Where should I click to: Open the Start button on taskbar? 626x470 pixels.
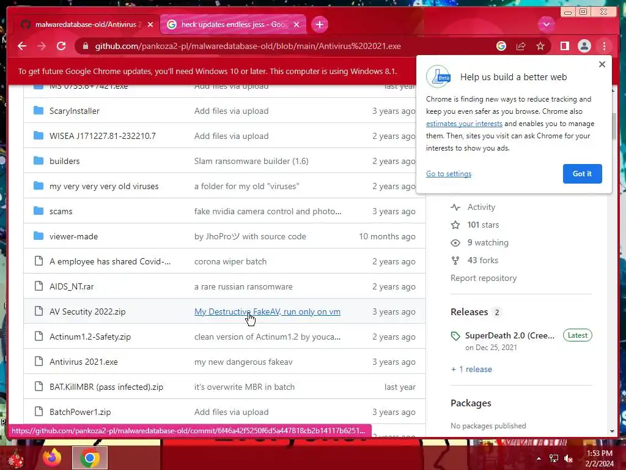16,459
